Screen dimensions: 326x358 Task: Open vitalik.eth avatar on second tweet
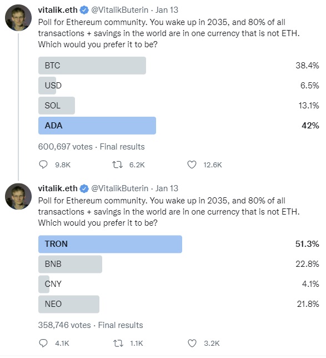(x=18, y=196)
